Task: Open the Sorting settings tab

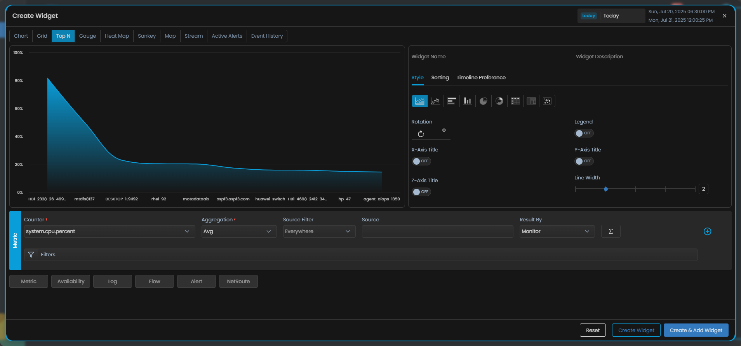Action: [440, 78]
